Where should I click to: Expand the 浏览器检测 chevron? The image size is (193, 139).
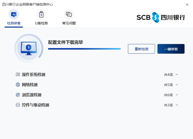pos(177,95)
